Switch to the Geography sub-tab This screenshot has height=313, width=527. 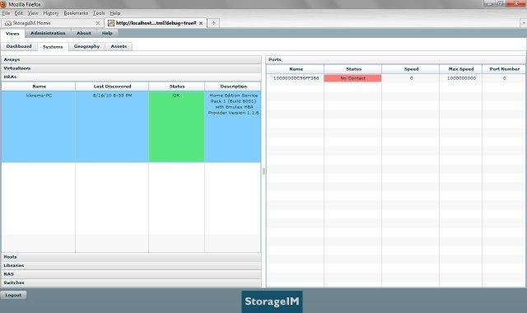pyautogui.click(x=86, y=46)
